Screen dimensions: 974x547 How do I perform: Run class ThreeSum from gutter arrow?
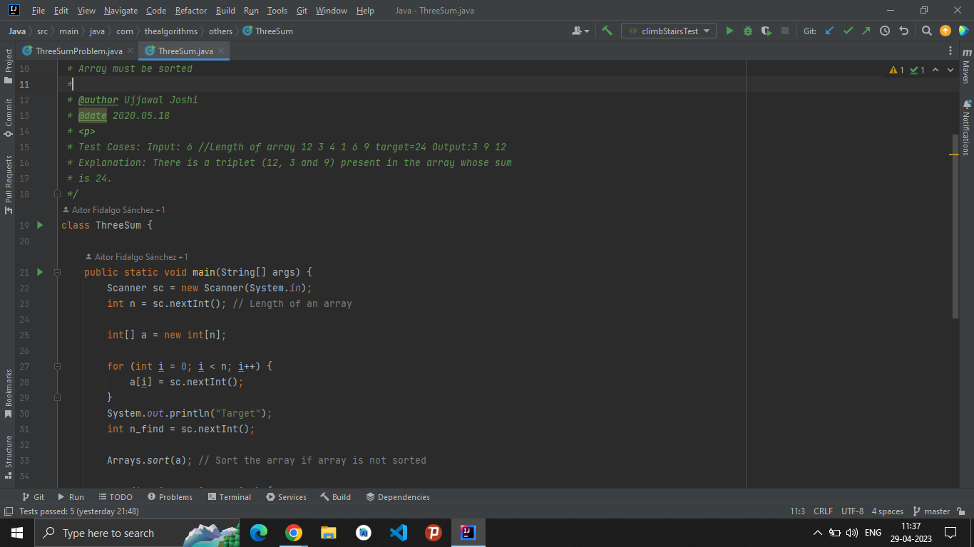[x=40, y=225]
